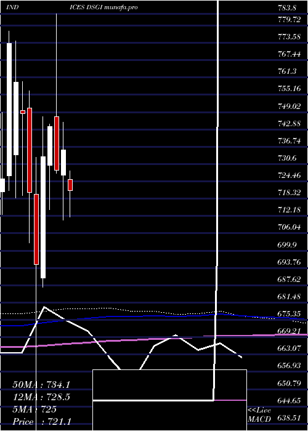The height and width of the screenshot is (431, 308).
Task: Click the tallest white candle body
Action: [x=9, y=110]
